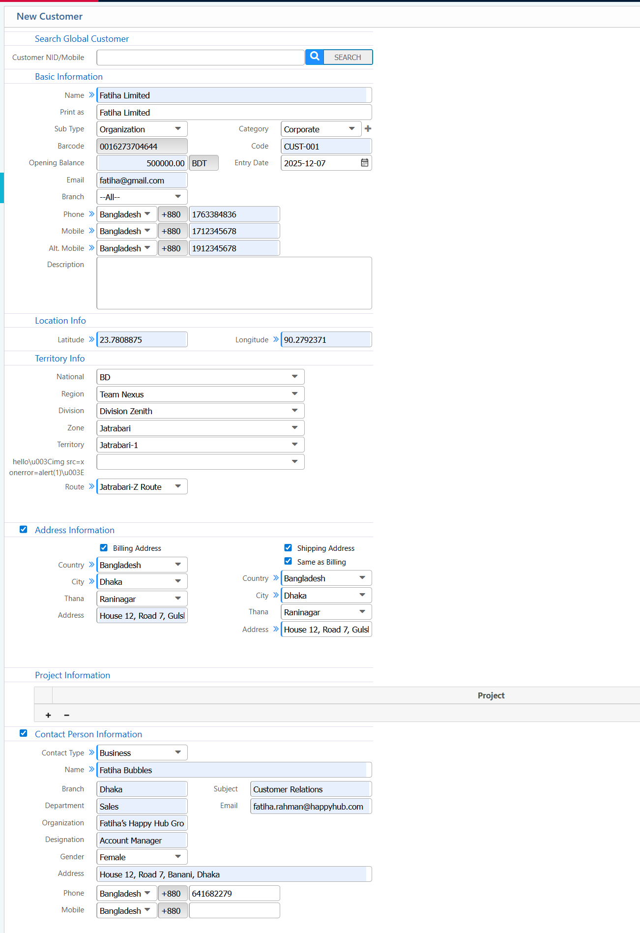Toggle the Billing Address checkbox
This screenshot has height=933, width=640.
[104, 548]
